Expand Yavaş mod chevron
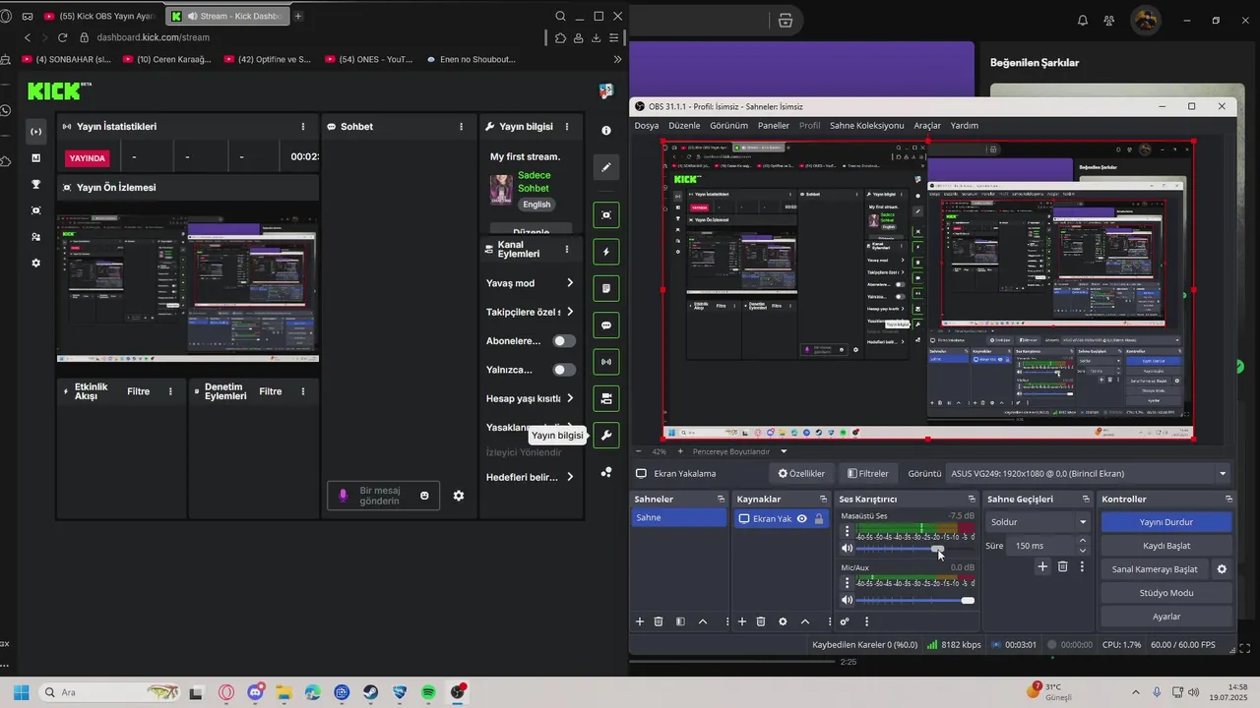Image resolution: width=1260 pixels, height=708 pixels. (x=570, y=283)
